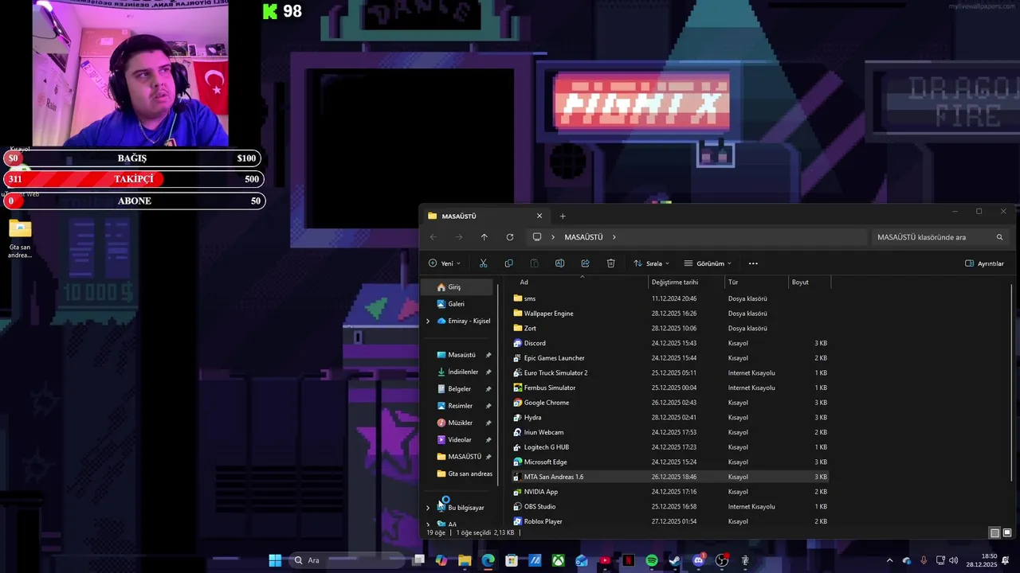
Task: Switch to details view layout icon
Action: pos(994,532)
